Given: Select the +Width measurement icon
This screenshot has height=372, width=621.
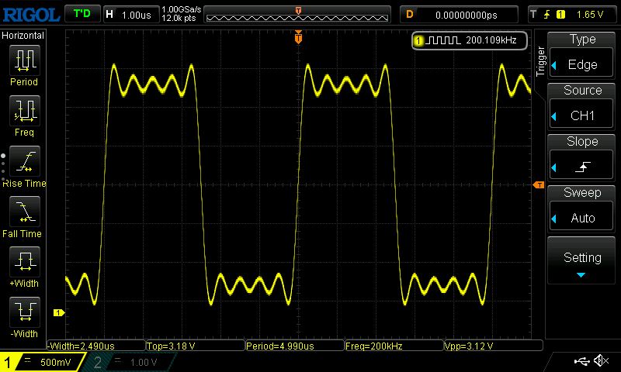Looking at the screenshot, I should [25, 262].
